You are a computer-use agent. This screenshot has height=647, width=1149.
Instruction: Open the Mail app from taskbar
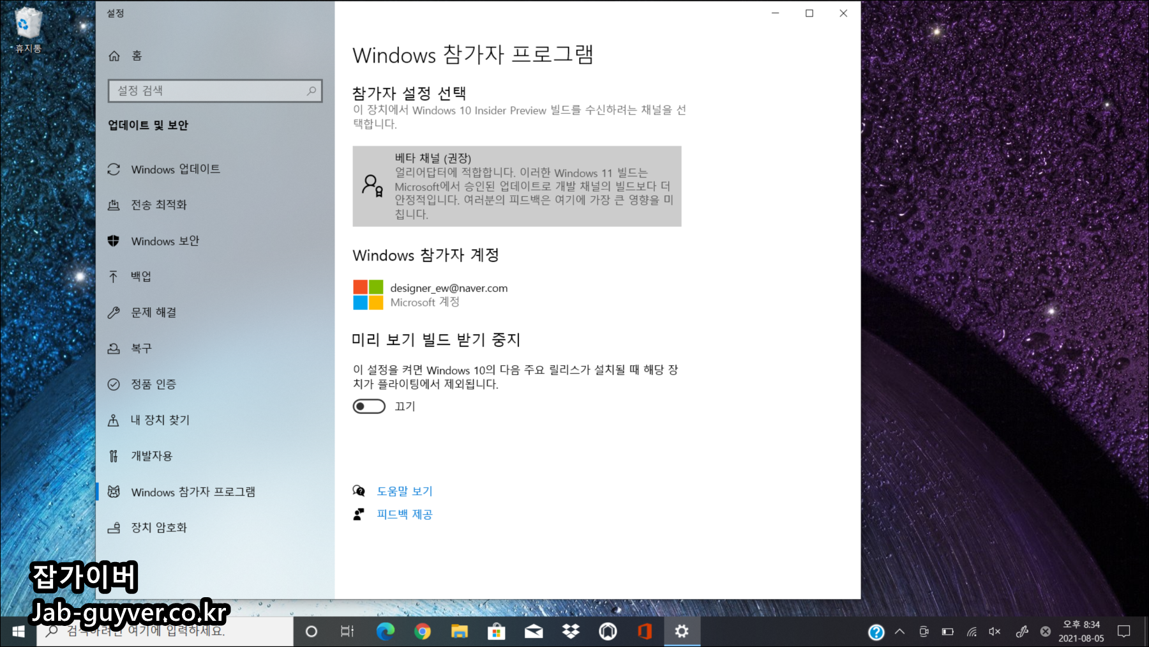click(534, 632)
